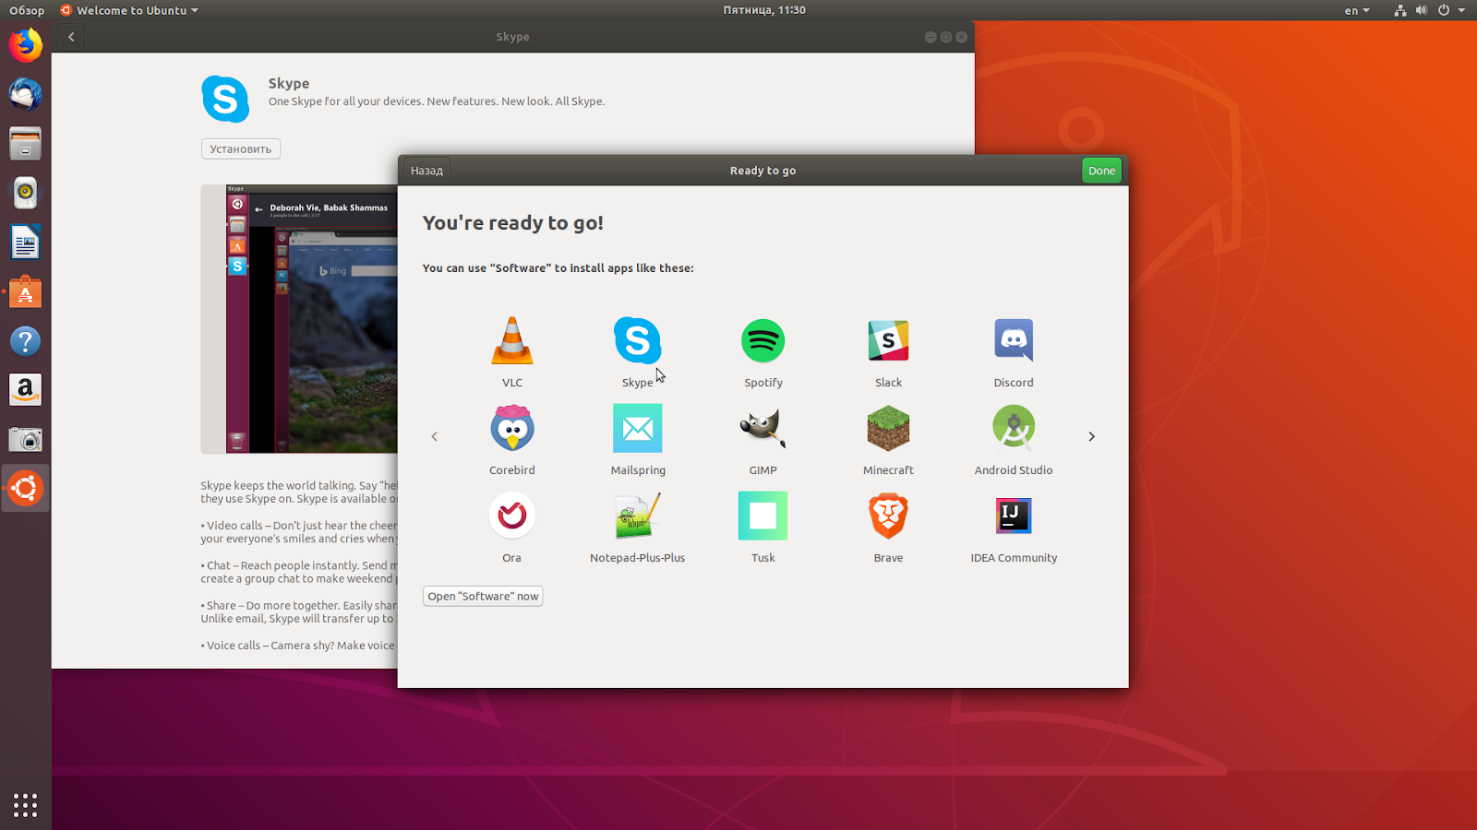This screenshot has width=1477, height=830.
Task: Select the Ora app icon
Action: click(x=512, y=516)
